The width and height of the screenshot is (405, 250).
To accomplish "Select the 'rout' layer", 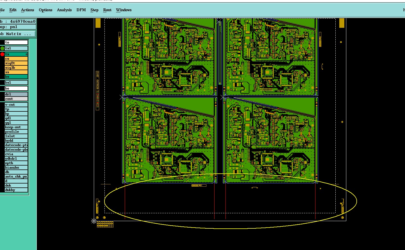I will pyautogui.click(x=16, y=99).
